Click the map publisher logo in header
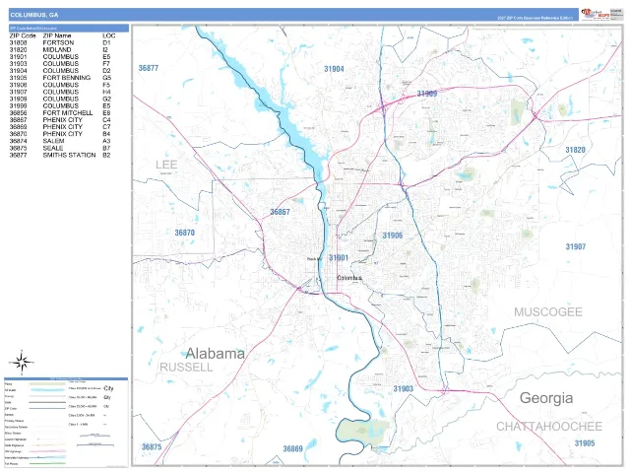The image size is (630, 473). (x=596, y=14)
